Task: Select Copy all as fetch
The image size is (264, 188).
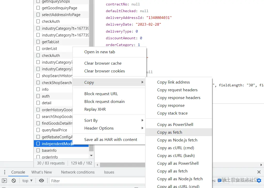Action: click(x=179, y=171)
